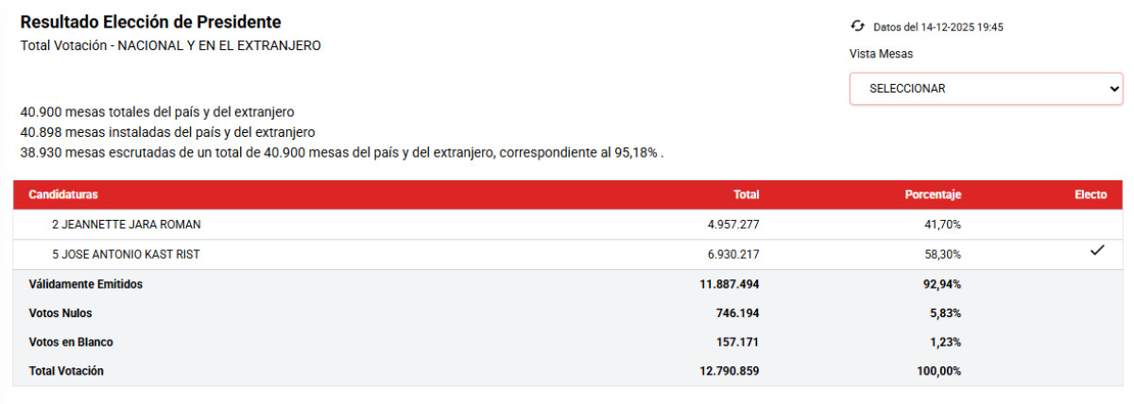Click Jara's percentage 41,70%

point(943,225)
